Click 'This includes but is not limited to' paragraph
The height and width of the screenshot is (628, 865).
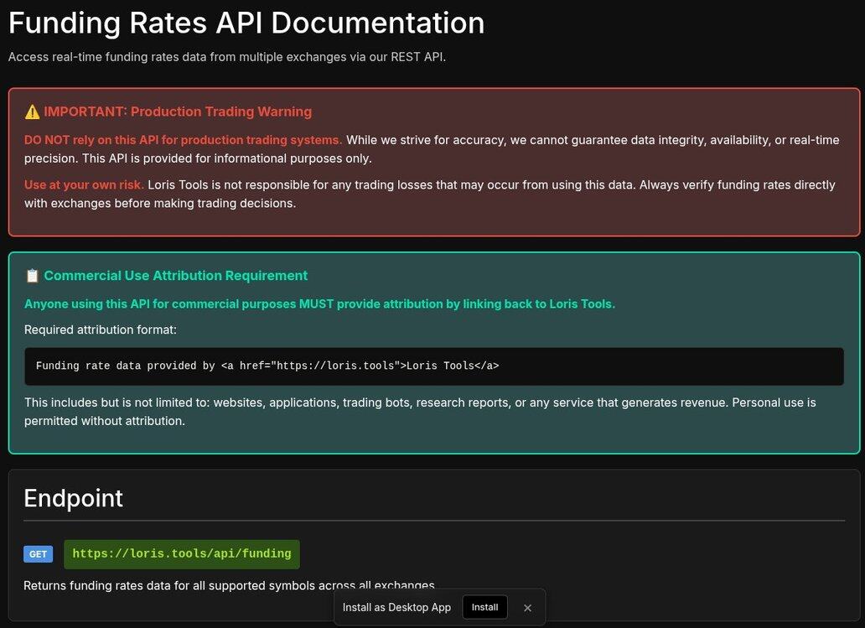(420, 412)
